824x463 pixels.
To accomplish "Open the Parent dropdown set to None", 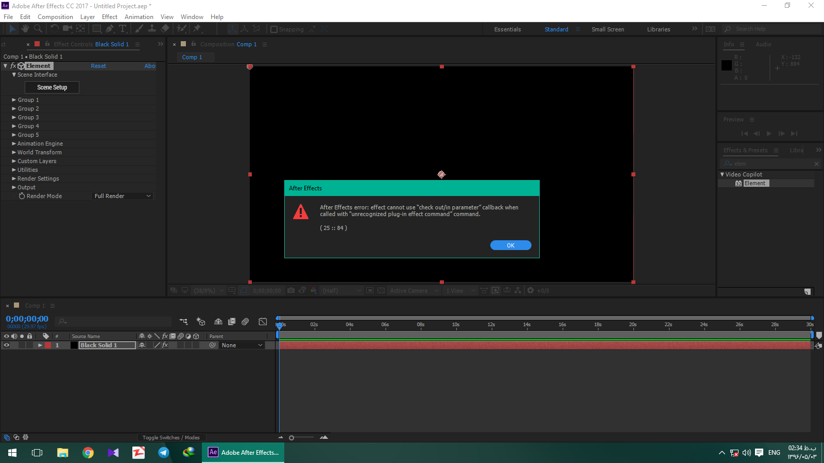I will click(x=242, y=345).
